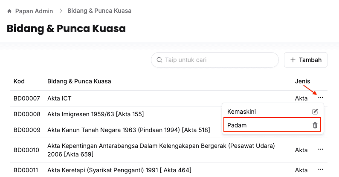Click the Bidang & Punca Kuasa column header
The width and height of the screenshot is (339, 177).
(x=79, y=81)
